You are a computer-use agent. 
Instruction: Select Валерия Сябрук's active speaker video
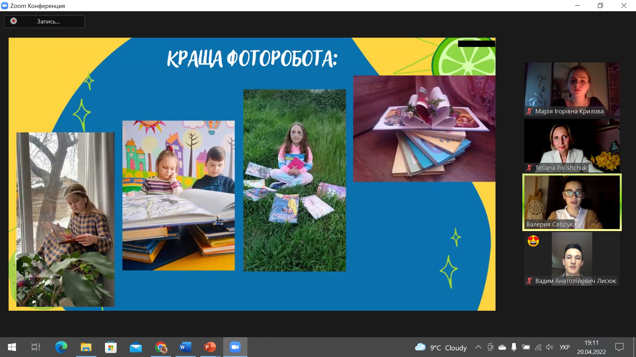click(x=572, y=202)
